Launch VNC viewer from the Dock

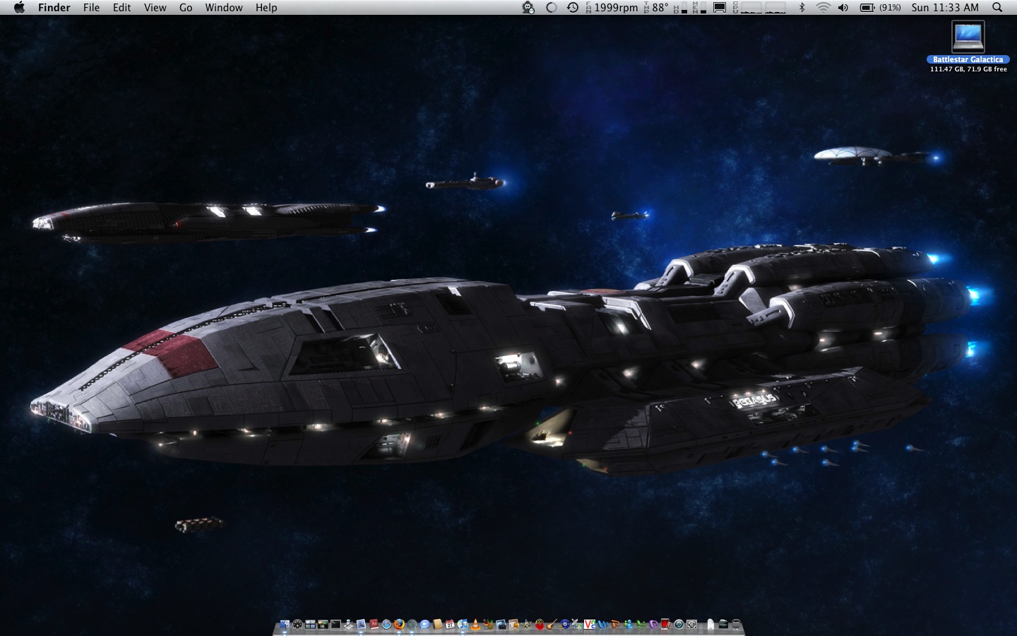click(x=590, y=624)
